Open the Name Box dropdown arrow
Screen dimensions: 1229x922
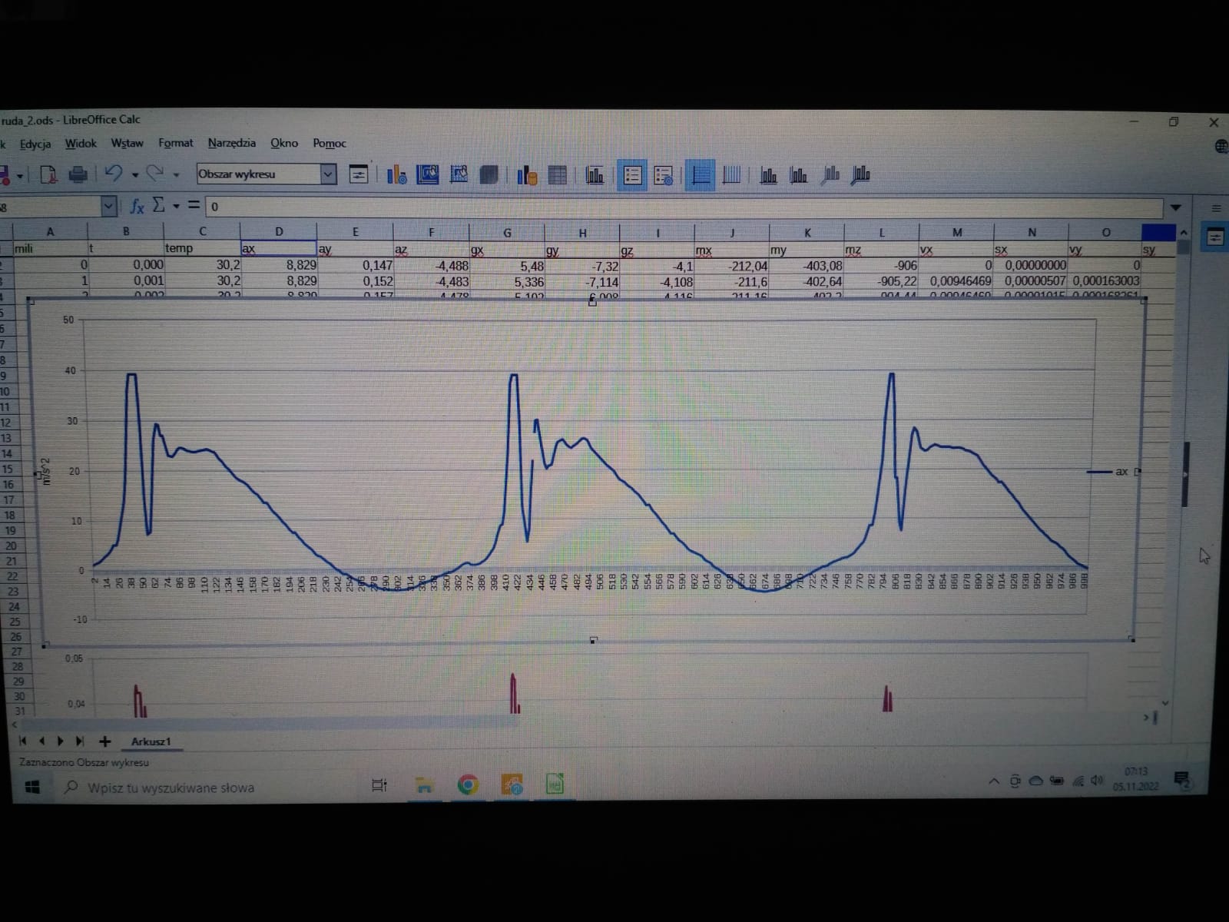pos(108,206)
